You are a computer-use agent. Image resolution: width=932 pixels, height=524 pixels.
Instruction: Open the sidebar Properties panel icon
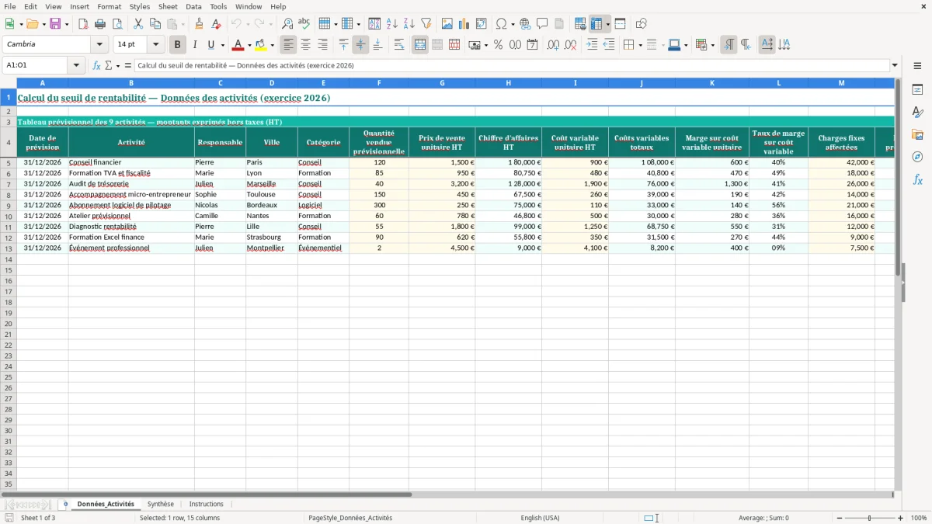917,89
